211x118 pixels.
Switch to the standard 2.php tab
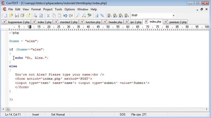pos(66,22)
